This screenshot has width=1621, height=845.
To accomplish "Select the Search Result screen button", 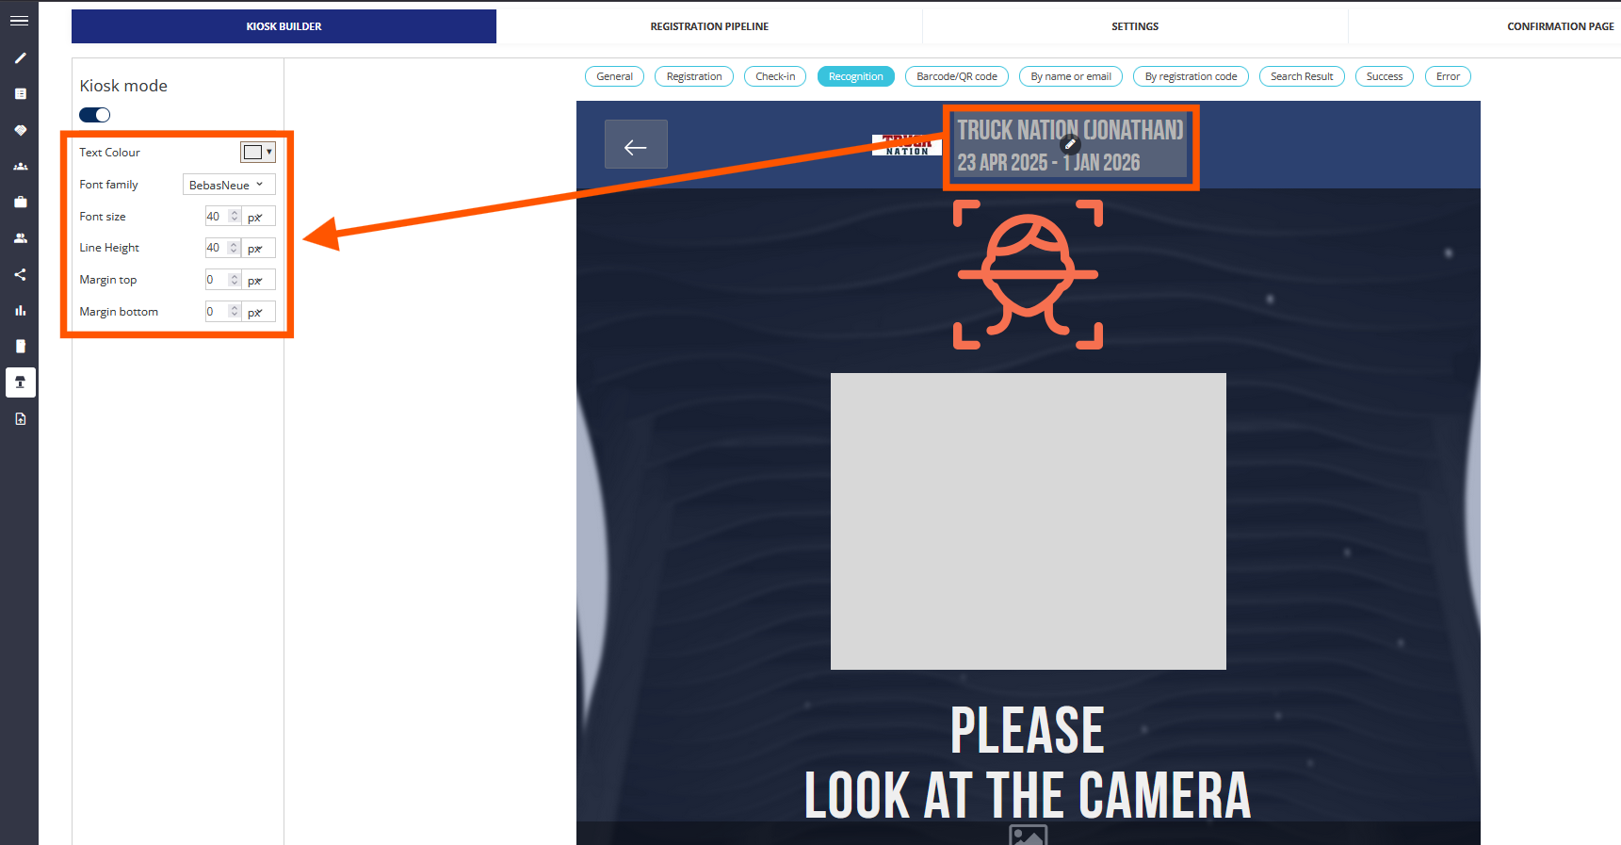I will click(1301, 76).
